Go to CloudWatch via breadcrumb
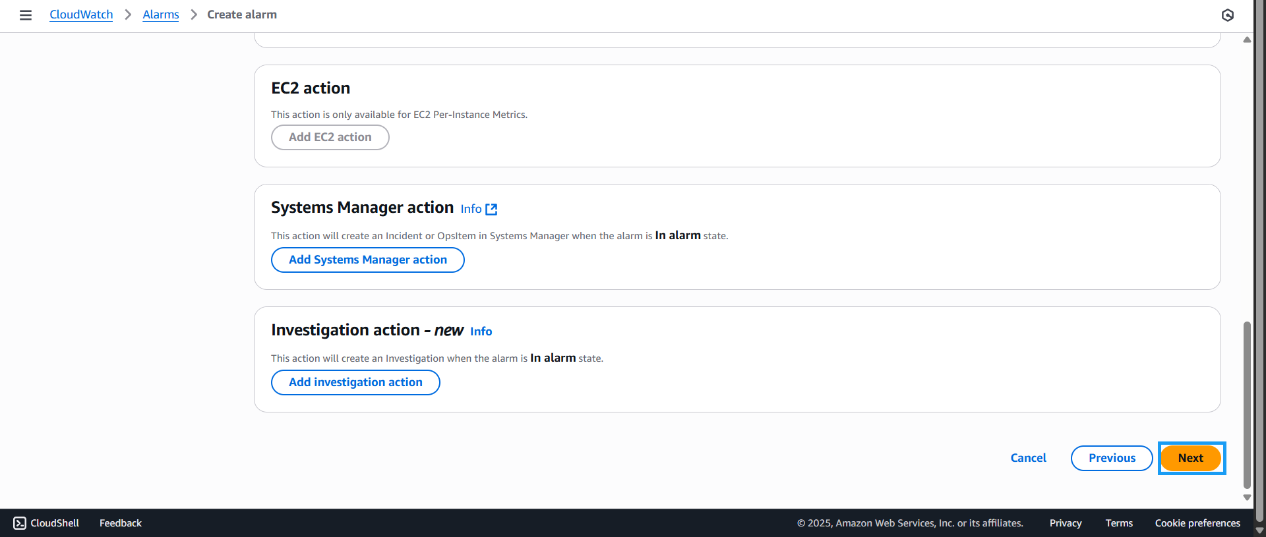This screenshot has width=1266, height=537. [81, 14]
